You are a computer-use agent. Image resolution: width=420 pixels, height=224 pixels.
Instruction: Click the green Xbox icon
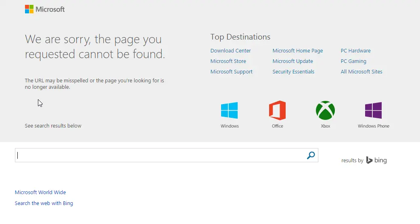click(x=325, y=111)
